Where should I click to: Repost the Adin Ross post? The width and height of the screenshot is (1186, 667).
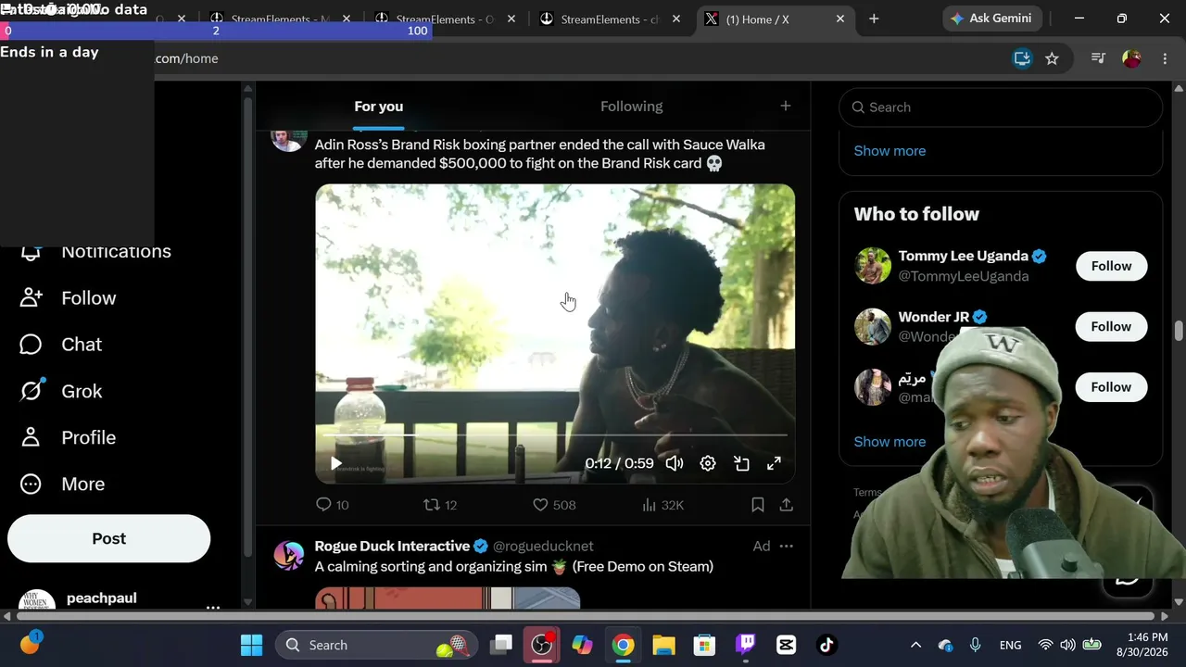pyautogui.click(x=440, y=505)
